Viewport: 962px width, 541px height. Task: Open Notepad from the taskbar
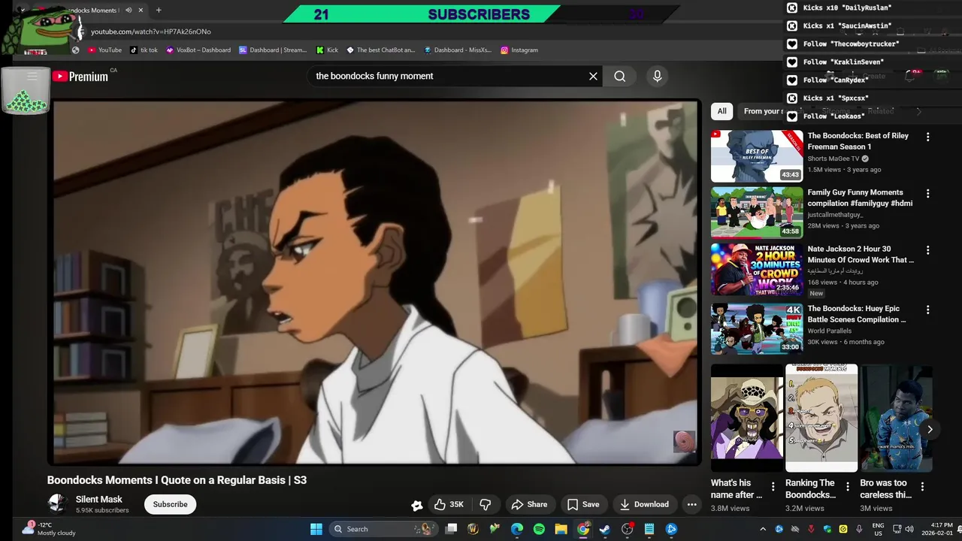point(649,529)
